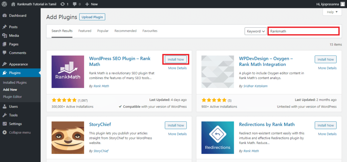The height and width of the screenshot is (162, 347).
Task: Click the Collapse menu arrow icon
Action: [4, 132]
